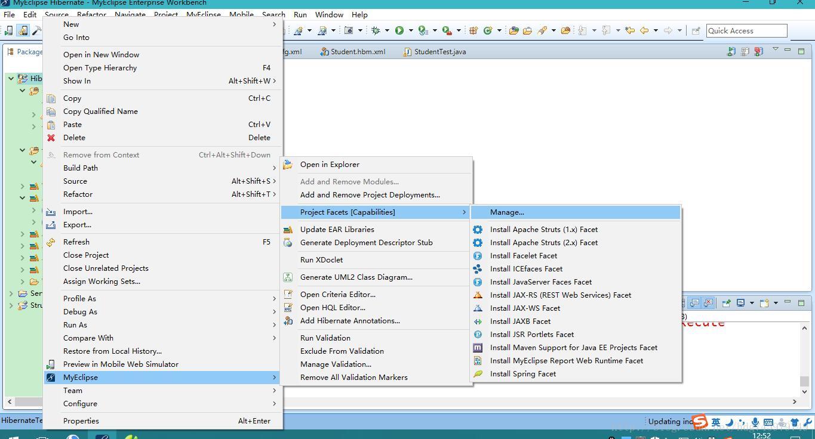Screen dimensions: 815x439
Task: Choose Add and Remove Project Deployments...
Action: [x=376, y=195]
